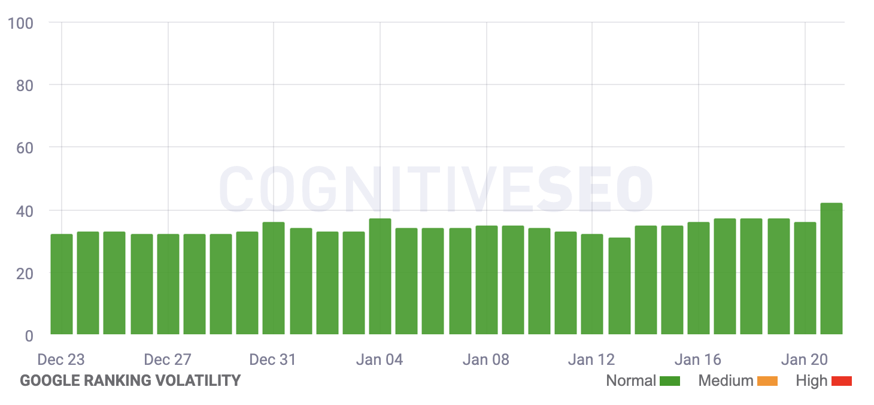Click the bar above Dec 23
The width and height of the screenshot is (874, 405).
tap(62, 284)
